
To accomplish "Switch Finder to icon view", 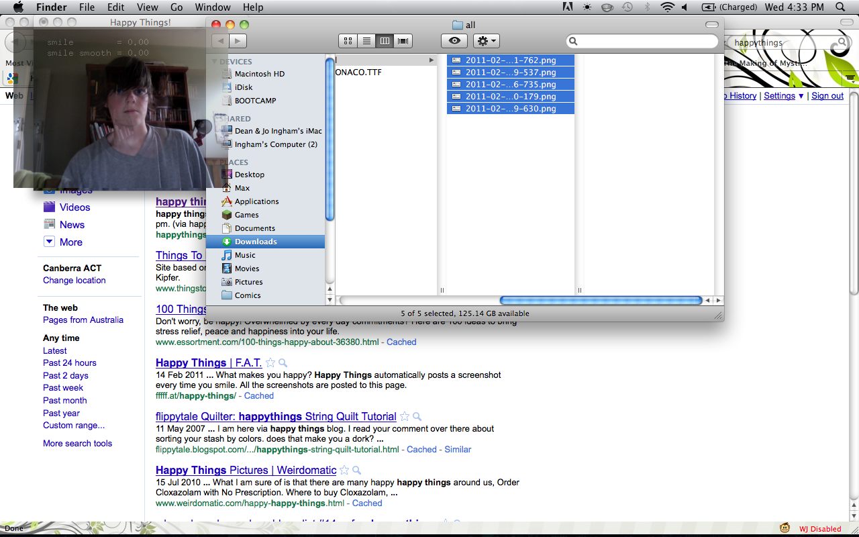I will pyautogui.click(x=348, y=41).
